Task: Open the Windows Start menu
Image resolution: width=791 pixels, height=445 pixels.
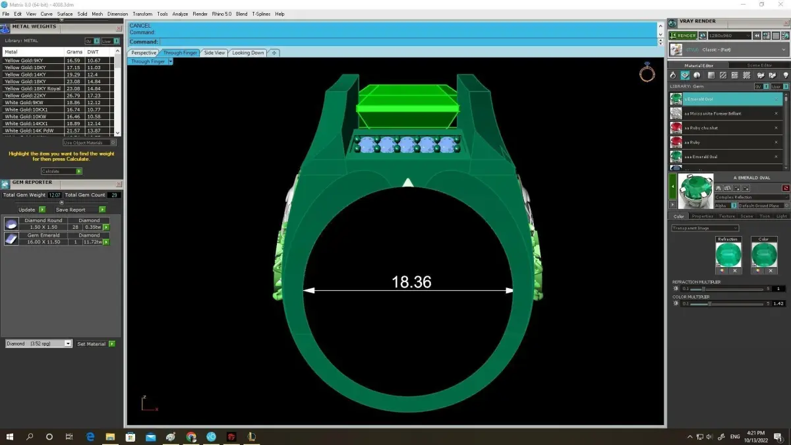Action: [10, 436]
